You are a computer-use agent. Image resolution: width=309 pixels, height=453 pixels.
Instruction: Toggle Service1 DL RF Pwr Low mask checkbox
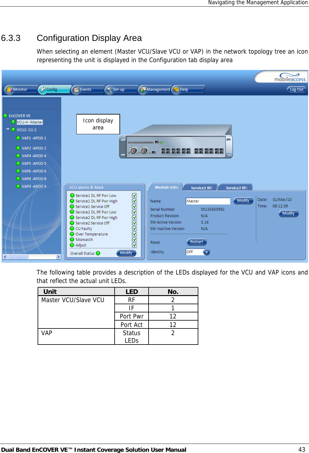tap(134, 195)
